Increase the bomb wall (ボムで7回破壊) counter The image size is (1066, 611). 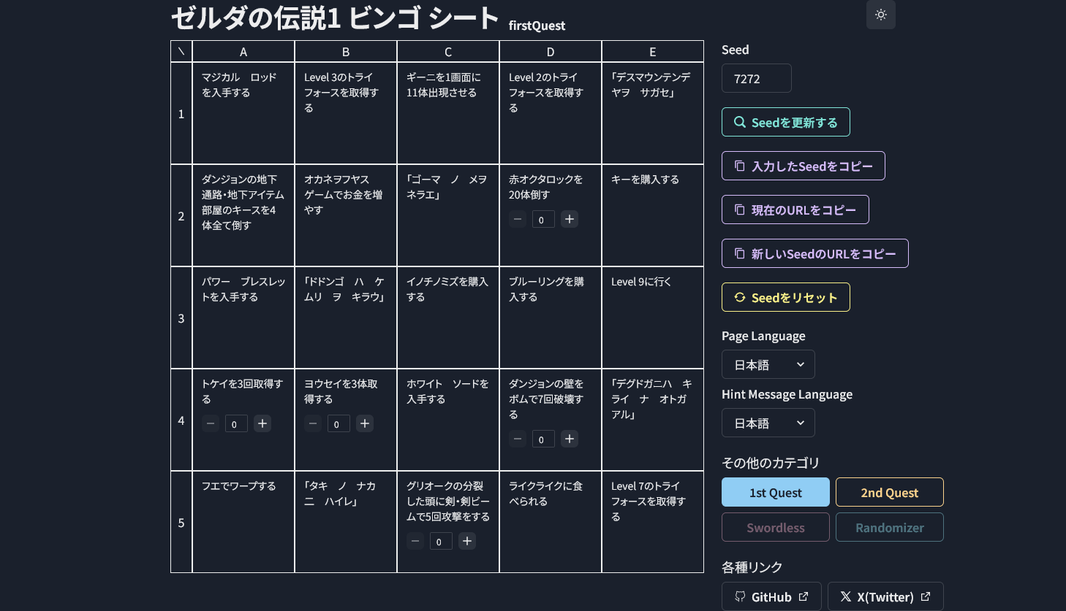570,439
